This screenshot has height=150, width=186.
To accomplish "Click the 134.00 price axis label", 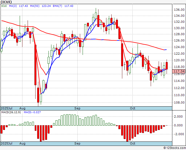I will (x=179, y=16).
